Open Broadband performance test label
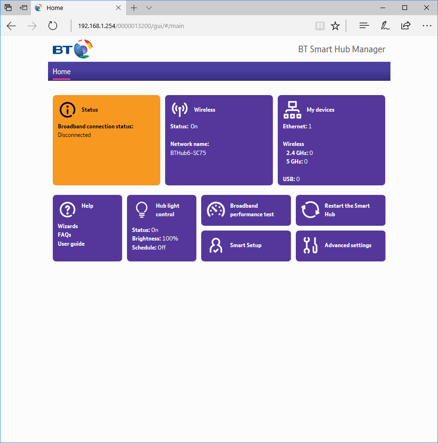 pyautogui.click(x=252, y=210)
